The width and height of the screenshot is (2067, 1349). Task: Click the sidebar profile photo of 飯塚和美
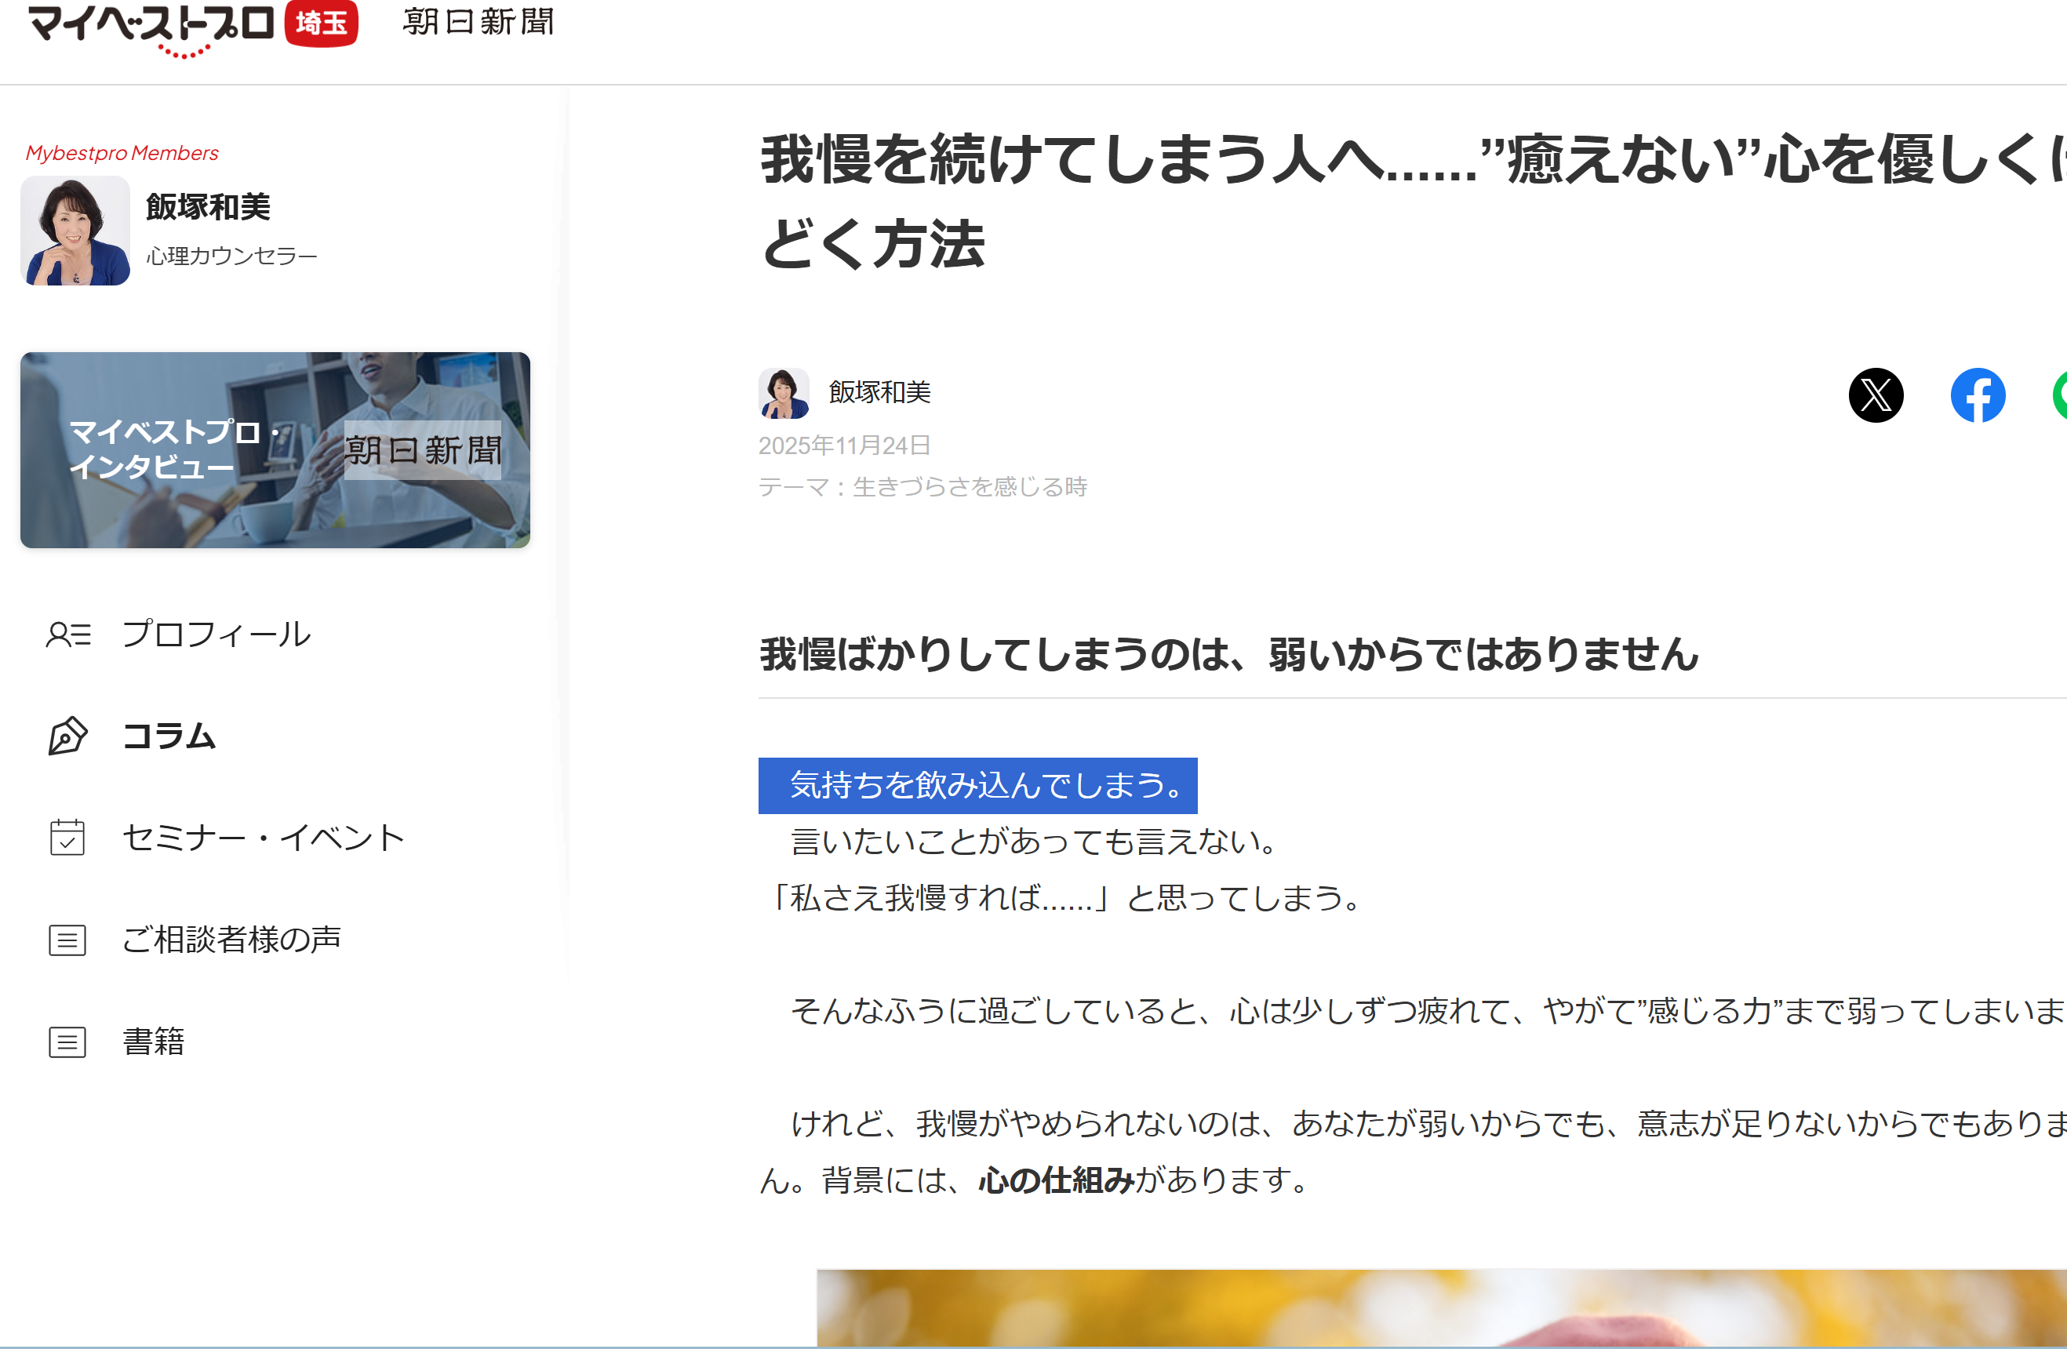click(x=76, y=230)
